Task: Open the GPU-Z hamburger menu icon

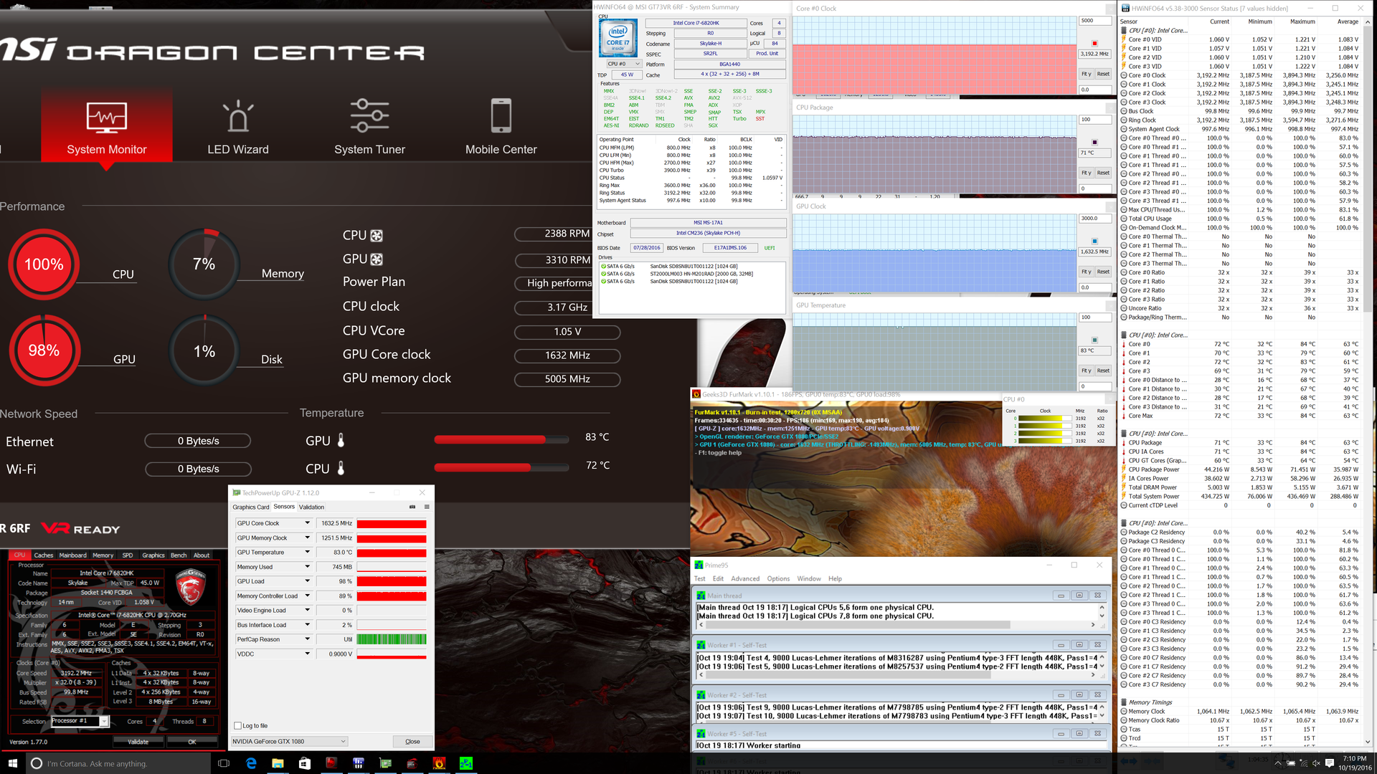Action: [427, 507]
